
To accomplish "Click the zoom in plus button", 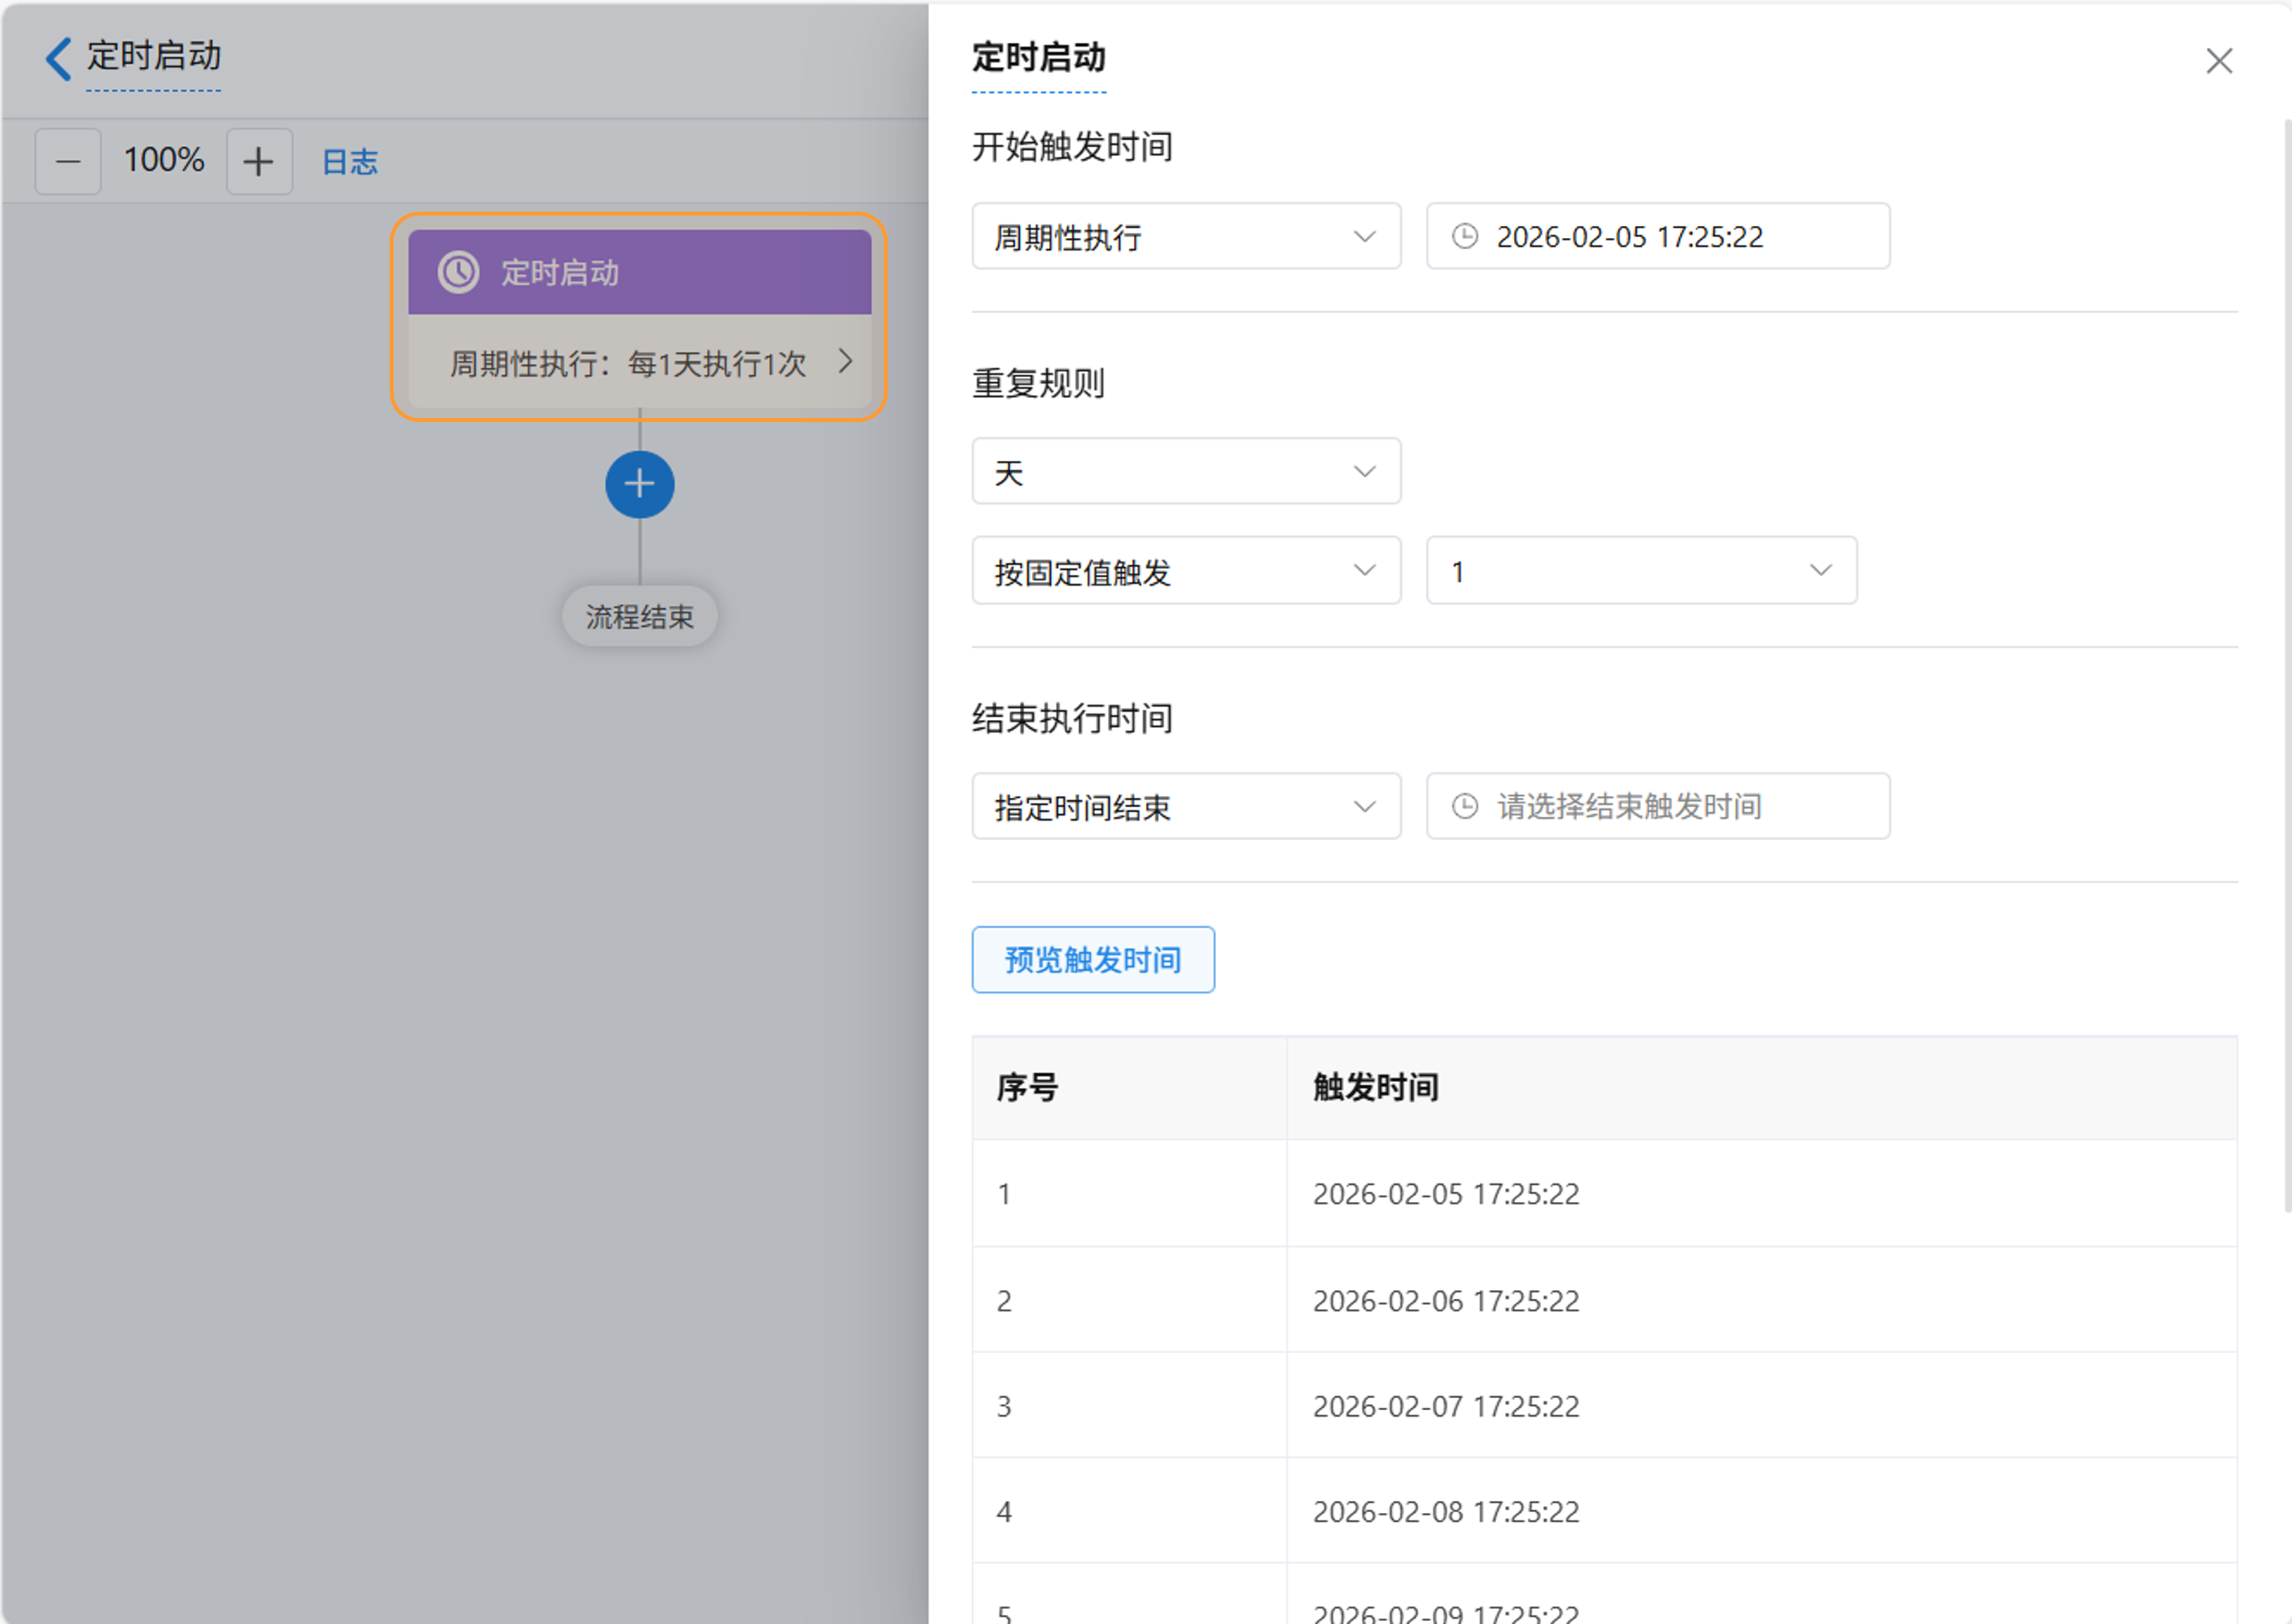I will tap(259, 161).
